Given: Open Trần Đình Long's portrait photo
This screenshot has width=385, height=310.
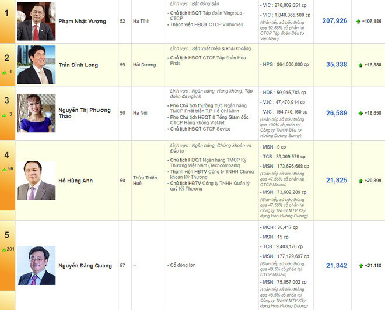Looking at the screenshot, I should (36, 65).
